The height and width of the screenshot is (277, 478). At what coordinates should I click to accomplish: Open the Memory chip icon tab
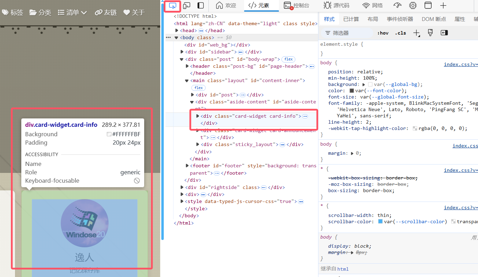[413, 5]
